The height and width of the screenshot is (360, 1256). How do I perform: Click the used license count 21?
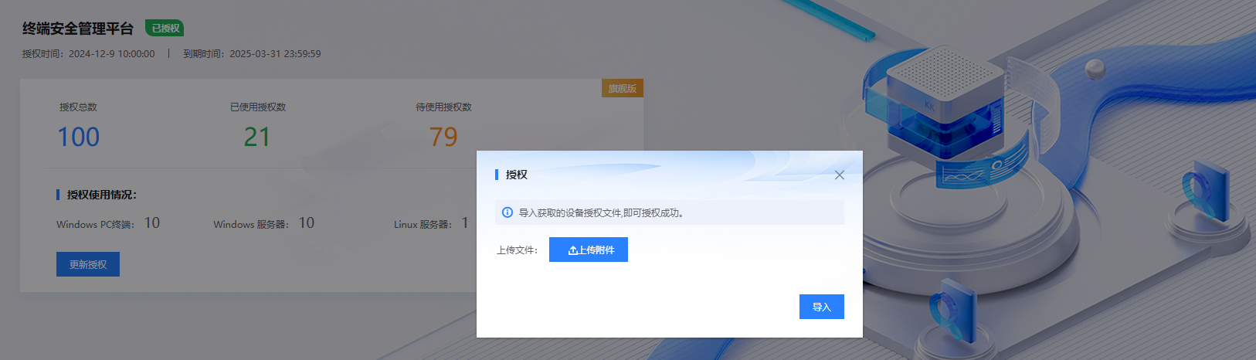(x=256, y=137)
